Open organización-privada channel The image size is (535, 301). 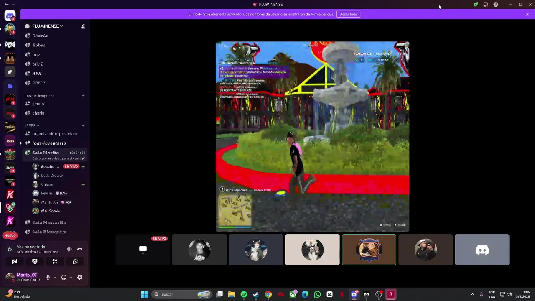[54, 134]
